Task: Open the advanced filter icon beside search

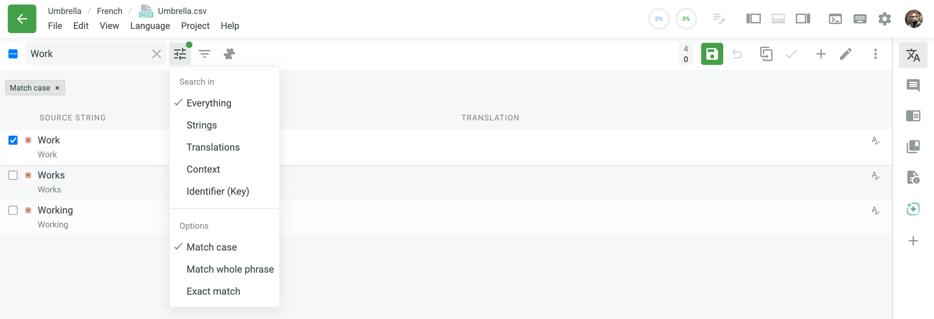Action: [205, 54]
